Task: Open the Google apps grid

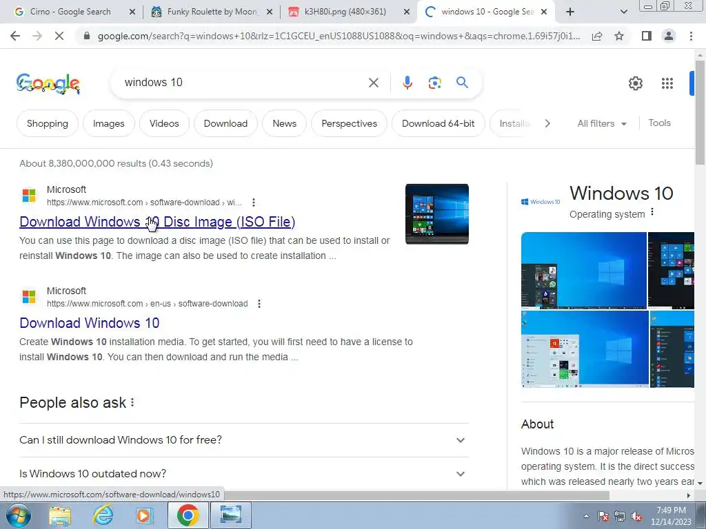Action: (667, 83)
